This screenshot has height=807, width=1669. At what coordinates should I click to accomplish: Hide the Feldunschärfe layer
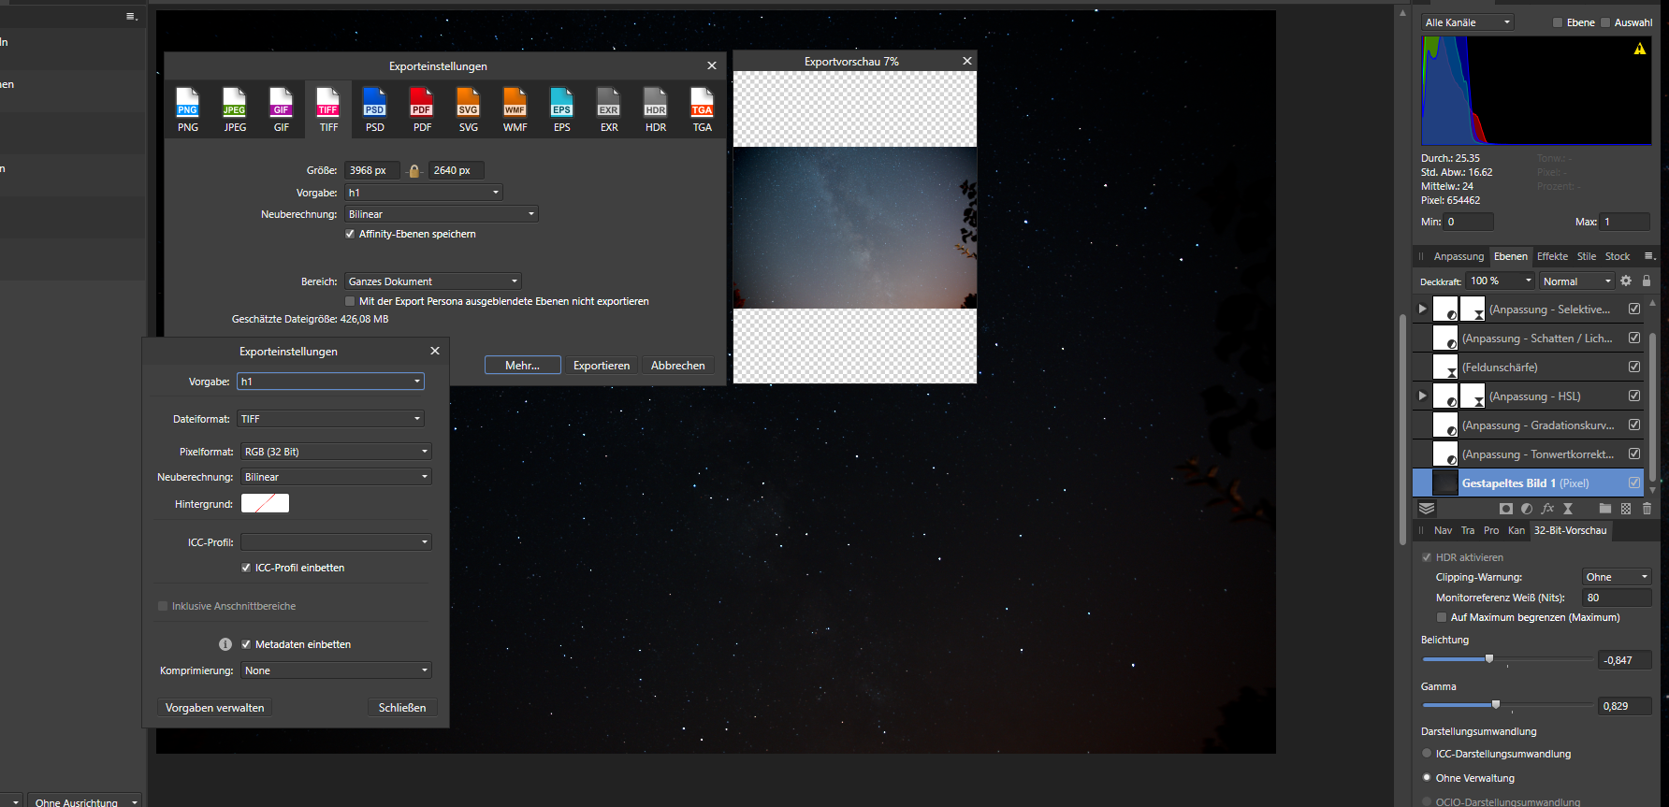[x=1634, y=367]
